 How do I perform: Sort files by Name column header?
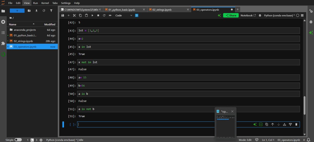13,24
